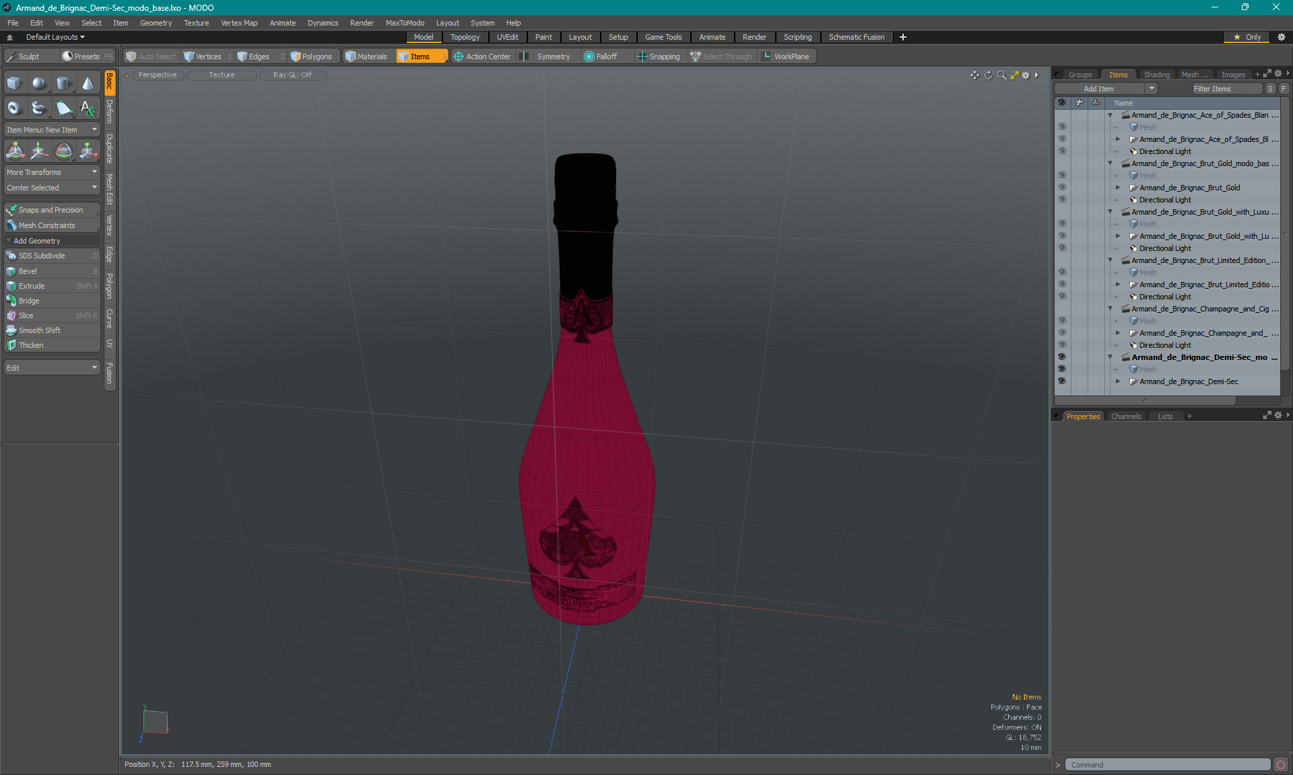Collapse the Armand_de_Brignac_Brut_Limited_Edition scene
Screen dimensions: 1293x775
point(1110,260)
